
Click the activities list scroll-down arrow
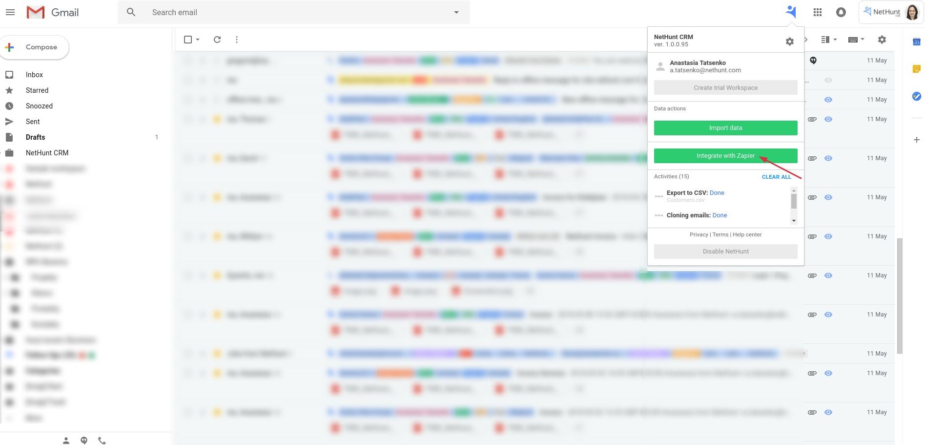click(x=794, y=221)
